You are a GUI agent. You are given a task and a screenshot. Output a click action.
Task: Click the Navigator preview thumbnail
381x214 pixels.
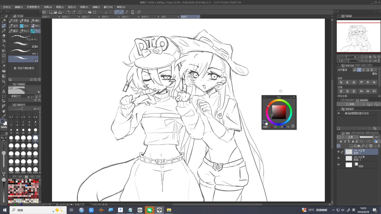tap(359, 37)
